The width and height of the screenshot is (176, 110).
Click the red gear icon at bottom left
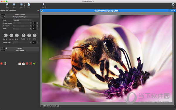tap(1, 63)
